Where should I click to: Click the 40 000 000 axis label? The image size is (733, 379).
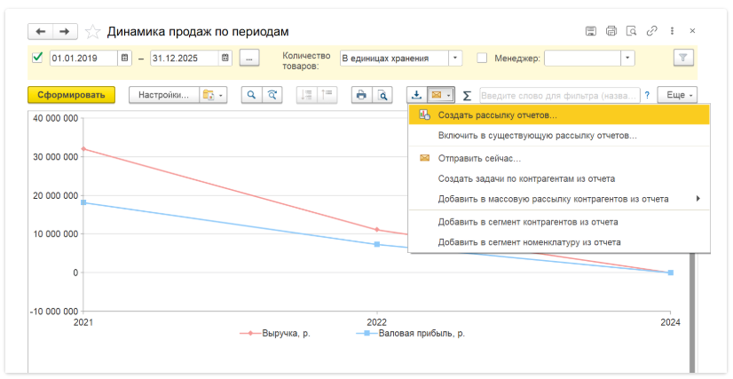(x=55, y=118)
